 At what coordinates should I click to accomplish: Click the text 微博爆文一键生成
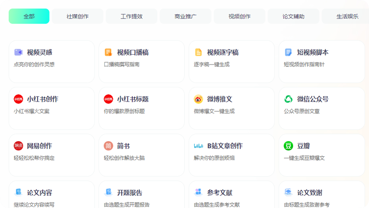(214, 111)
